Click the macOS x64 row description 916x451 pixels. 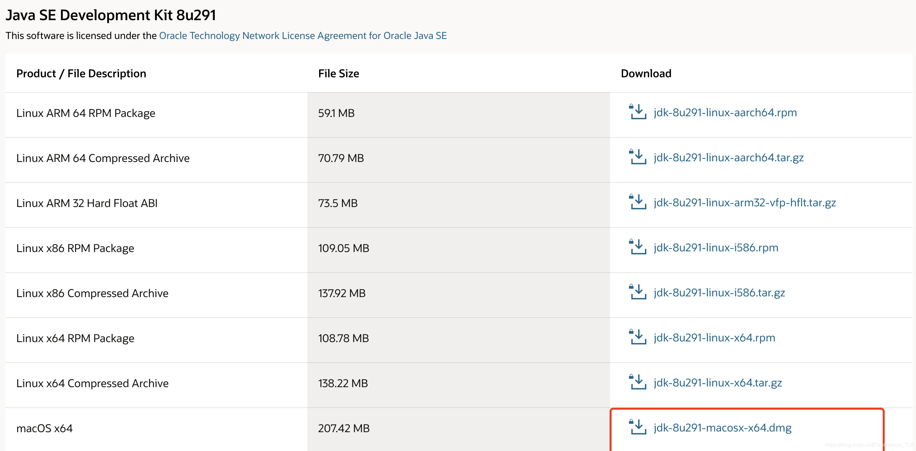(x=44, y=428)
